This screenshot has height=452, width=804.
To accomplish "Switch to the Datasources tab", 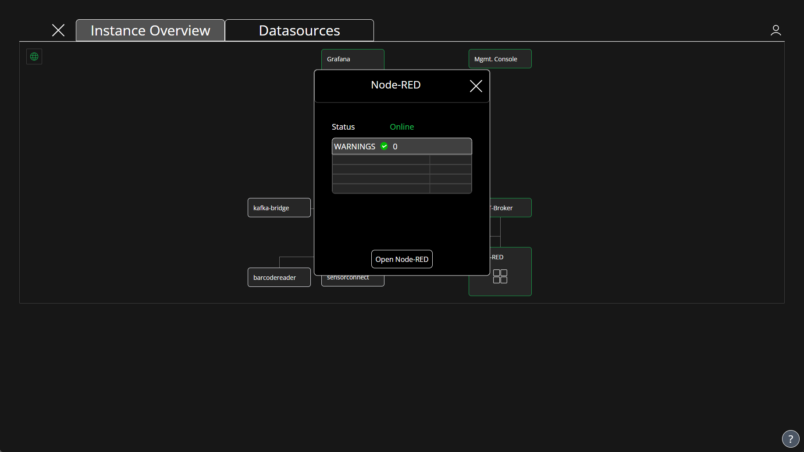I will (x=299, y=31).
